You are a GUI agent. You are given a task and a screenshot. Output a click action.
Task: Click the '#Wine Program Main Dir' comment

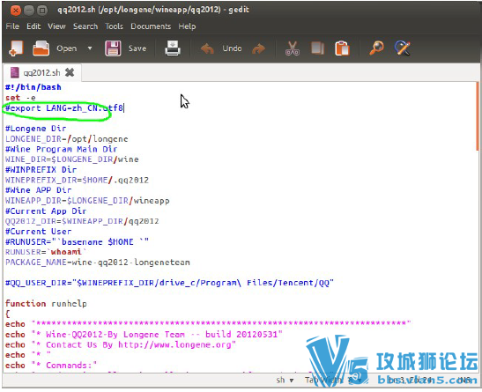click(x=61, y=149)
